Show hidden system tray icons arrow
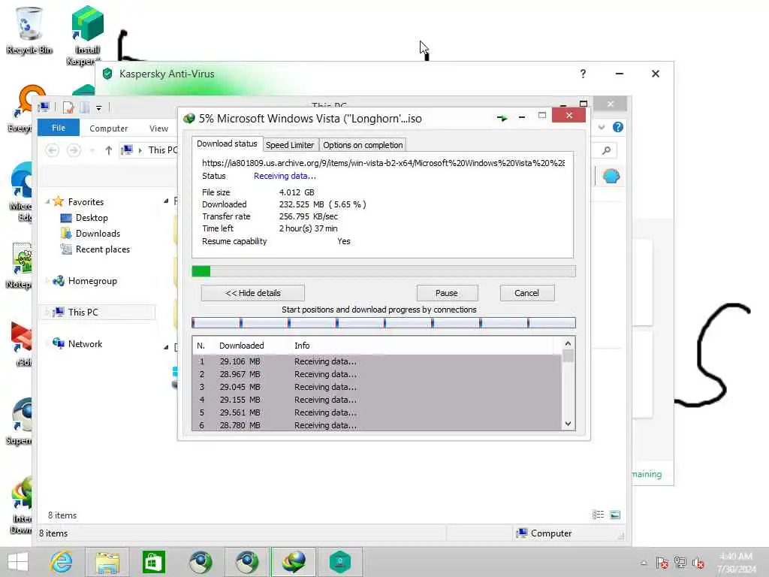This screenshot has height=577, width=769. (644, 563)
